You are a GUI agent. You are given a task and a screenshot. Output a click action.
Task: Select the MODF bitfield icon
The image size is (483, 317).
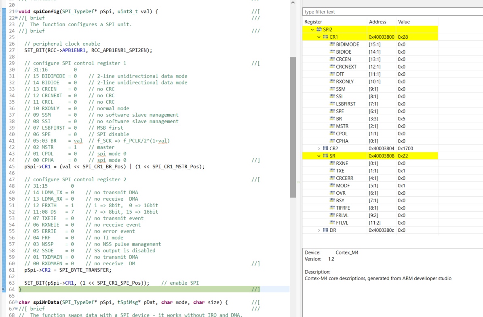(332, 186)
